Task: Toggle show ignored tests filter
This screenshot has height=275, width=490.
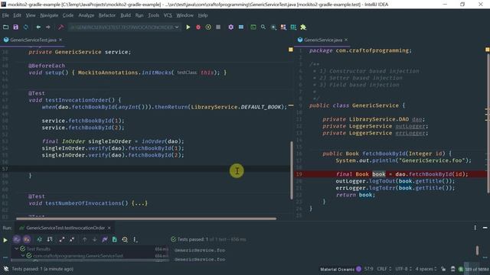Action: pos(27,239)
